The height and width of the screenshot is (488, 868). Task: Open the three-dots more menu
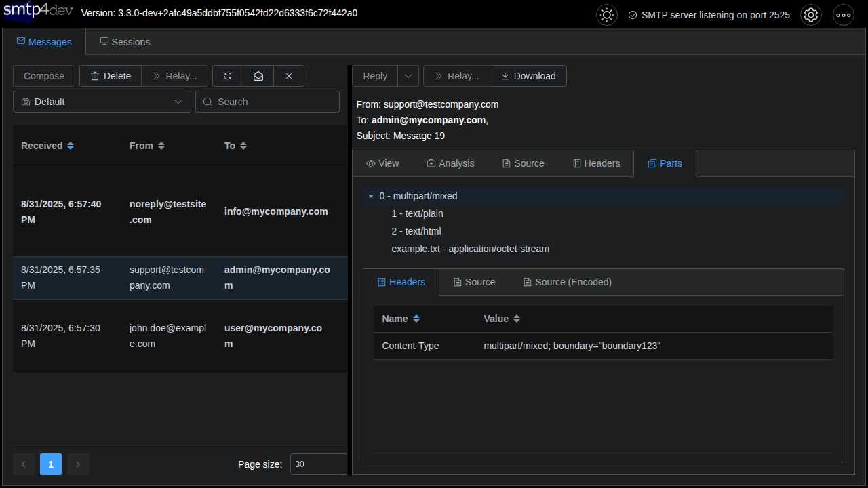(844, 14)
